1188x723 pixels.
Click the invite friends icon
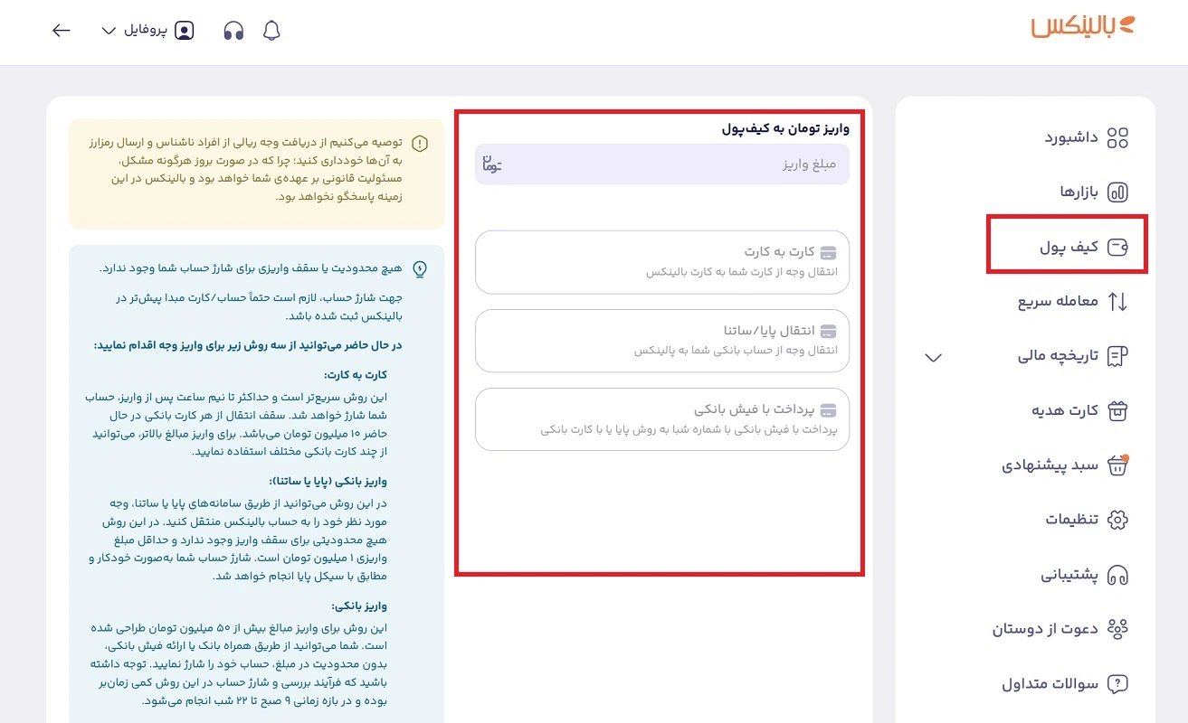[1118, 629]
